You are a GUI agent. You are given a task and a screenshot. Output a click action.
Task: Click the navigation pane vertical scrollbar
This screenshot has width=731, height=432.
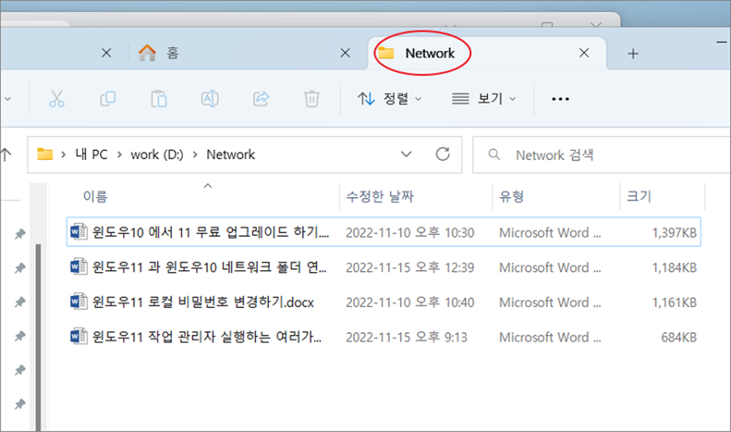click(39, 336)
